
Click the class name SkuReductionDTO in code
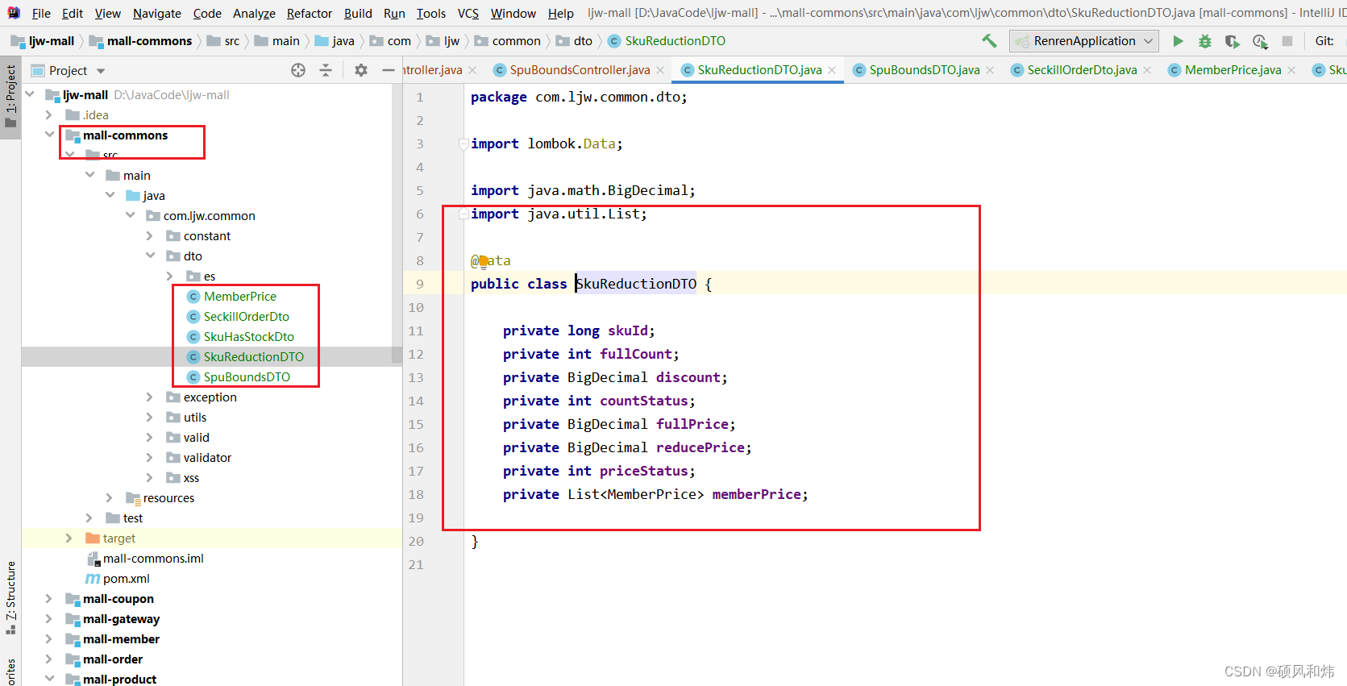click(x=636, y=284)
